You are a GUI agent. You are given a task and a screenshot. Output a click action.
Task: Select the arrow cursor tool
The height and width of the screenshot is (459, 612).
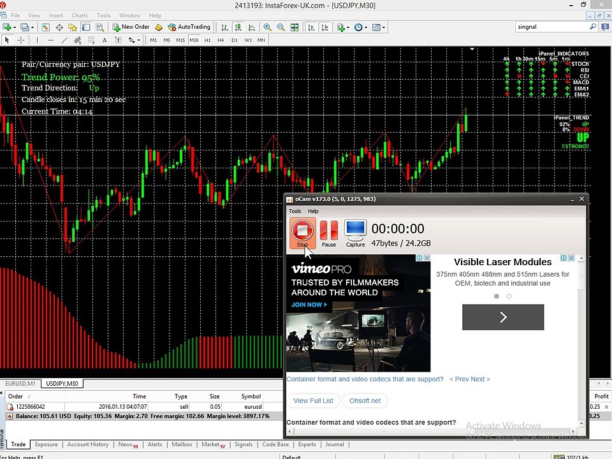point(7,40)
